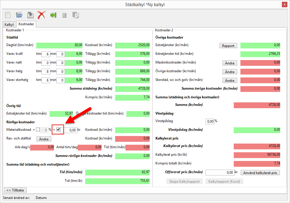This screenshot has height=203, width=290.
Task: Click the Rapport button for Extratjänster
Action: pyautogui.click(x=228, y=46)
